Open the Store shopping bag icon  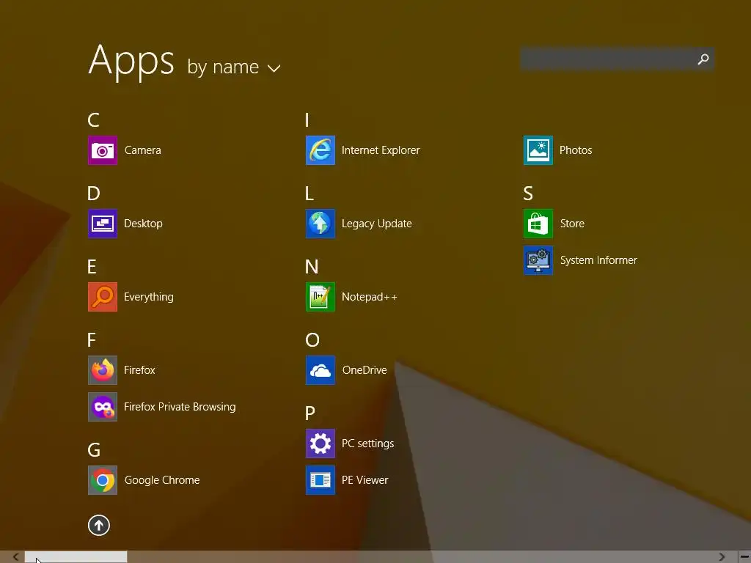coord(538,224)
